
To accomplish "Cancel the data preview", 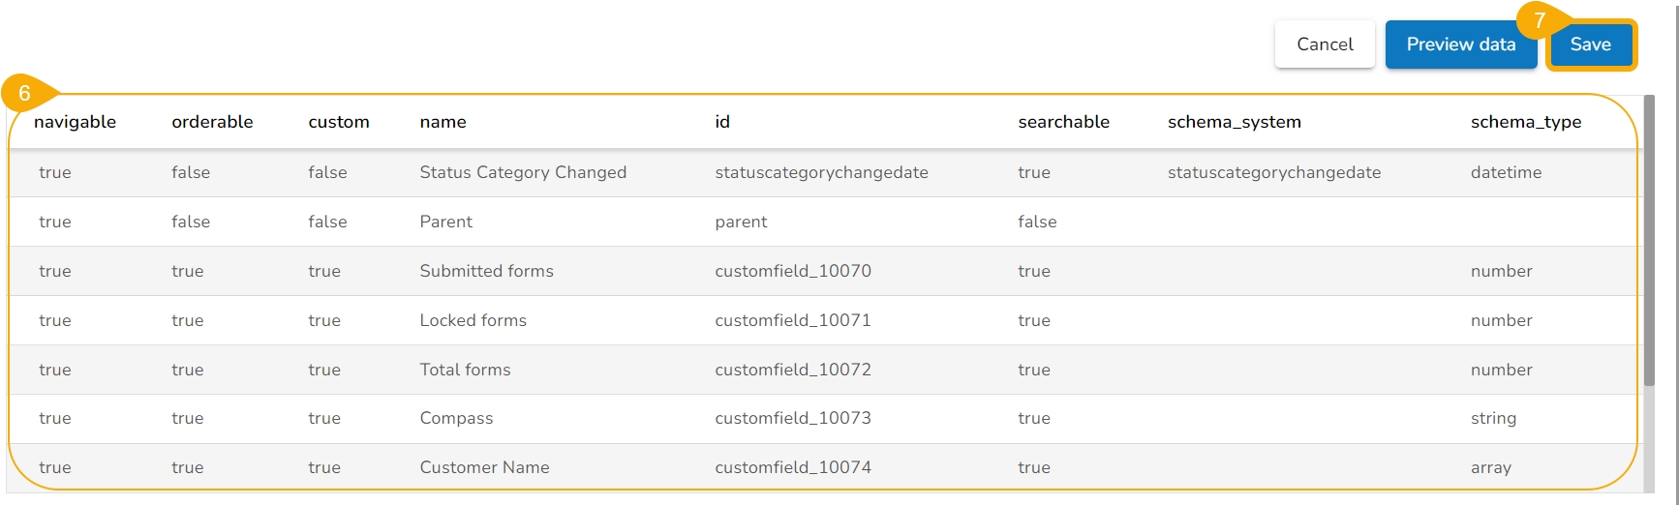I will click(1325, 45).
